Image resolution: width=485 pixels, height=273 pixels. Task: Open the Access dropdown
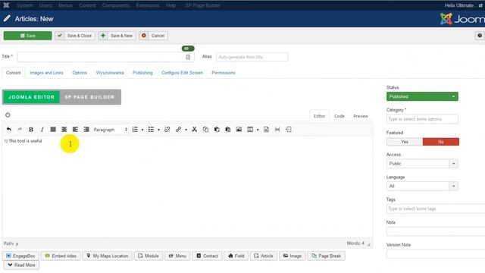click(422, 164)
